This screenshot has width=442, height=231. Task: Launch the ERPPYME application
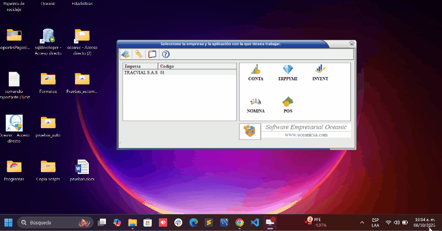287,71
